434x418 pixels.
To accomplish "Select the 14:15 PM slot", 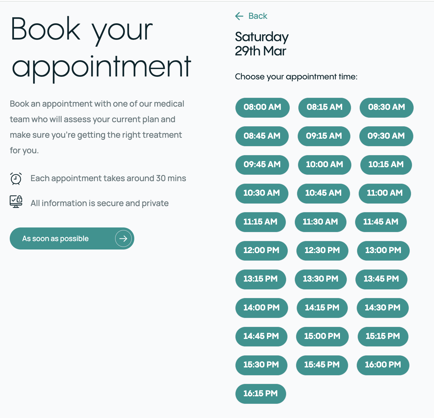I will pyautogui.click(x=322, y=308).
